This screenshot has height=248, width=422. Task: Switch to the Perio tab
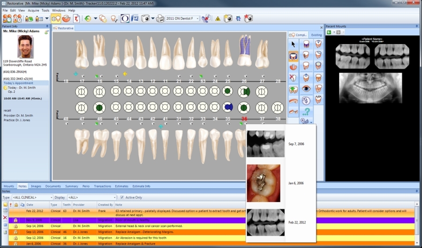(x=86, y=186)
